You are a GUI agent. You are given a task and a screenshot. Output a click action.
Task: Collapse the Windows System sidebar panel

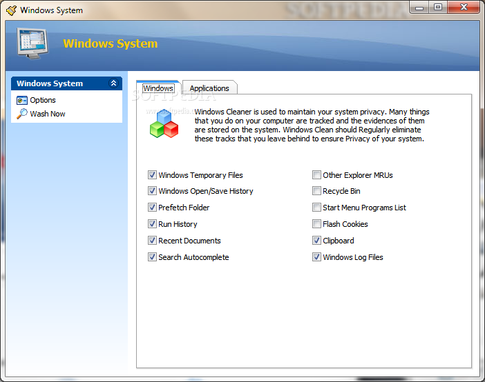pos(113,83)
